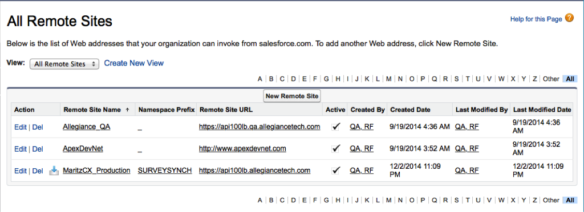This screenshot has height=212, width=584.
Task: Open the SURVEYSYNCH namespace prefix link
Action: [x=165, y=171]
